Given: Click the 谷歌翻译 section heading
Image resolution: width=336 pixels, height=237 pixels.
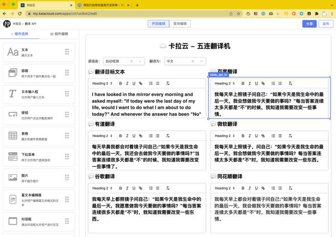Looking at the screenshot, I should click(x=105, y=176).
